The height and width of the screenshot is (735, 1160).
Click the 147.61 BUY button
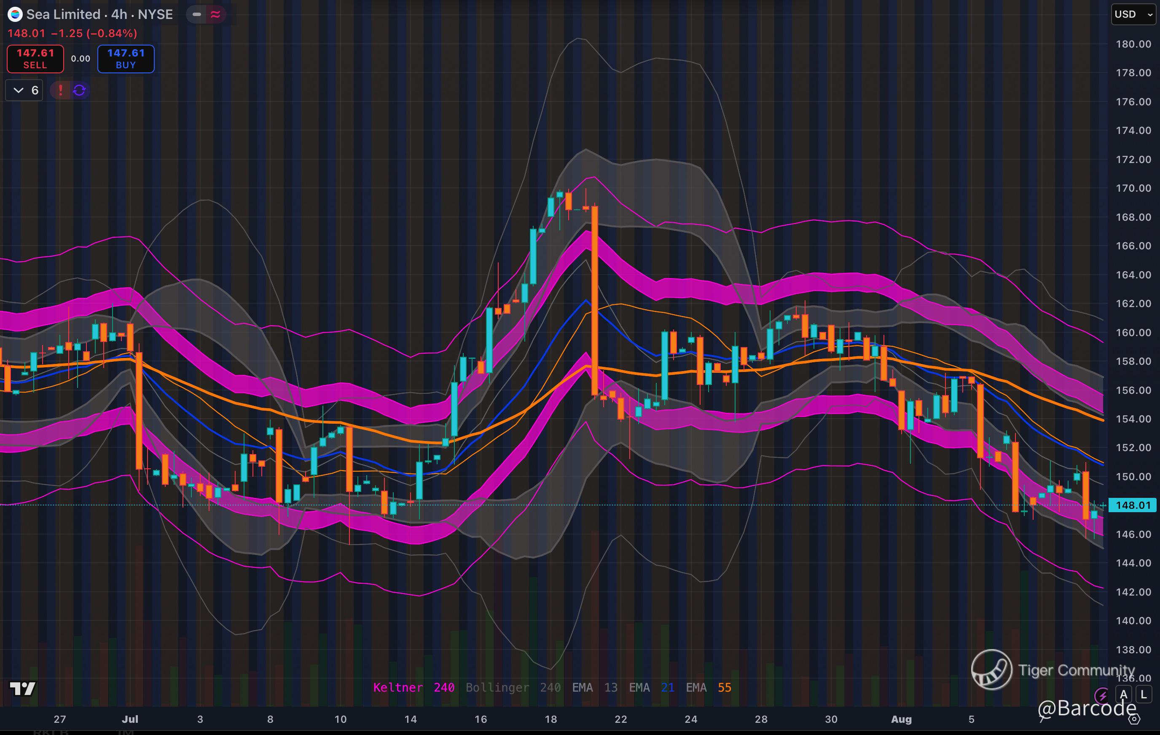pyautogui.click(x=126, y=59)
